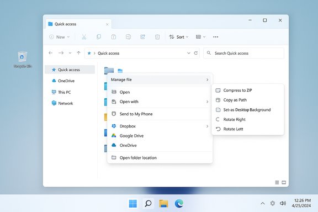The image size is (318, 212).
Task: Open the Sort dropdown
Action: 179,37
